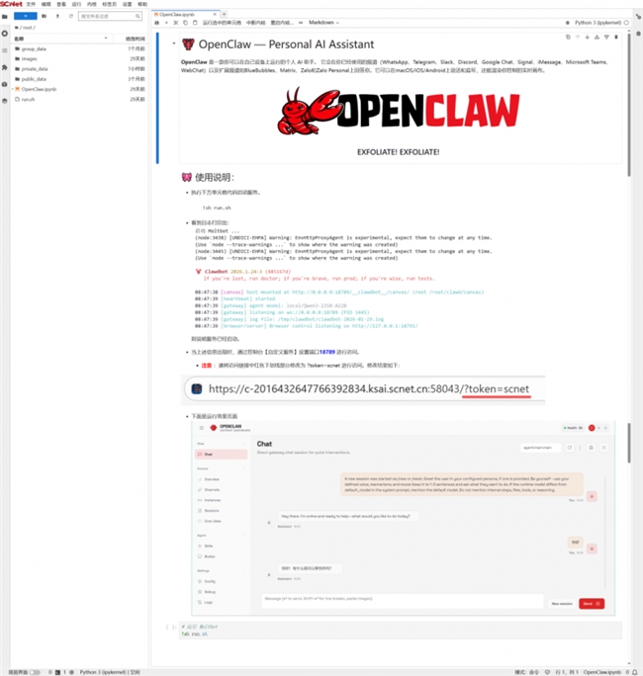Open the public_data folder
This screenshot has width=643, height=676.
(x=80, y=79)
